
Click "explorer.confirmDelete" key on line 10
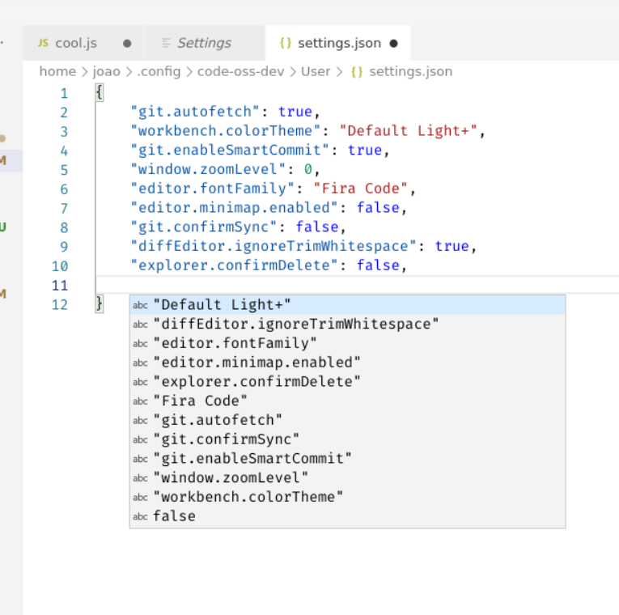click(234, 265)
